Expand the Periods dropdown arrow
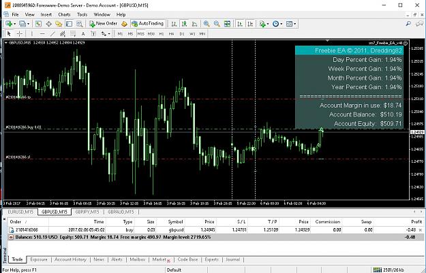The height and width of the screenshot is (273, 426). pos(282,24)
